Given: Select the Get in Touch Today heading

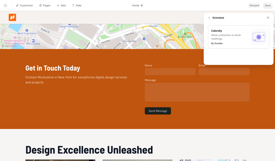Looking at the screenshot, I should (53, 68).
